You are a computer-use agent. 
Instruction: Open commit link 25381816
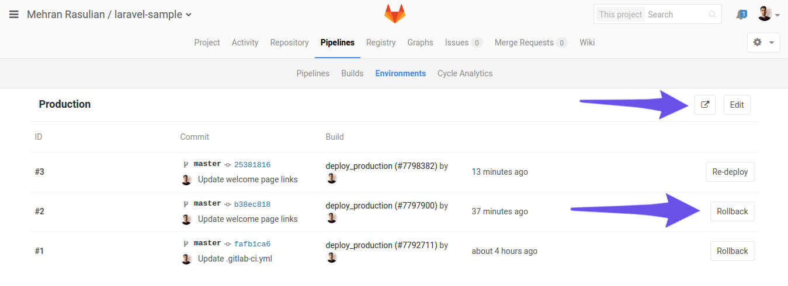coord(252,165)
